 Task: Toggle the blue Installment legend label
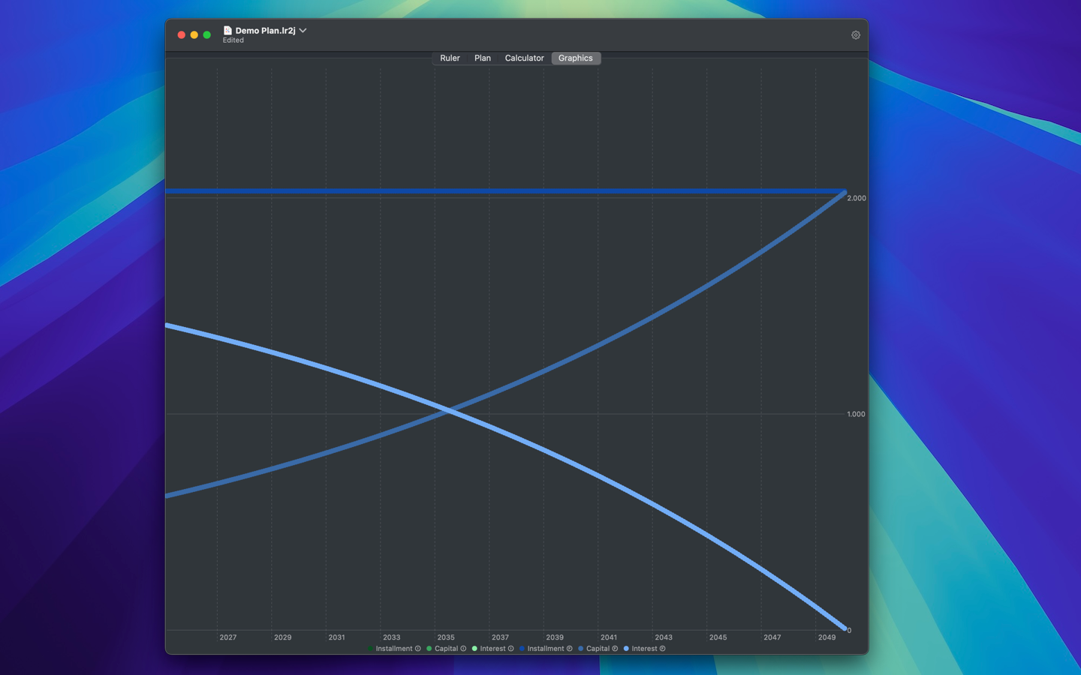[546, 649]
